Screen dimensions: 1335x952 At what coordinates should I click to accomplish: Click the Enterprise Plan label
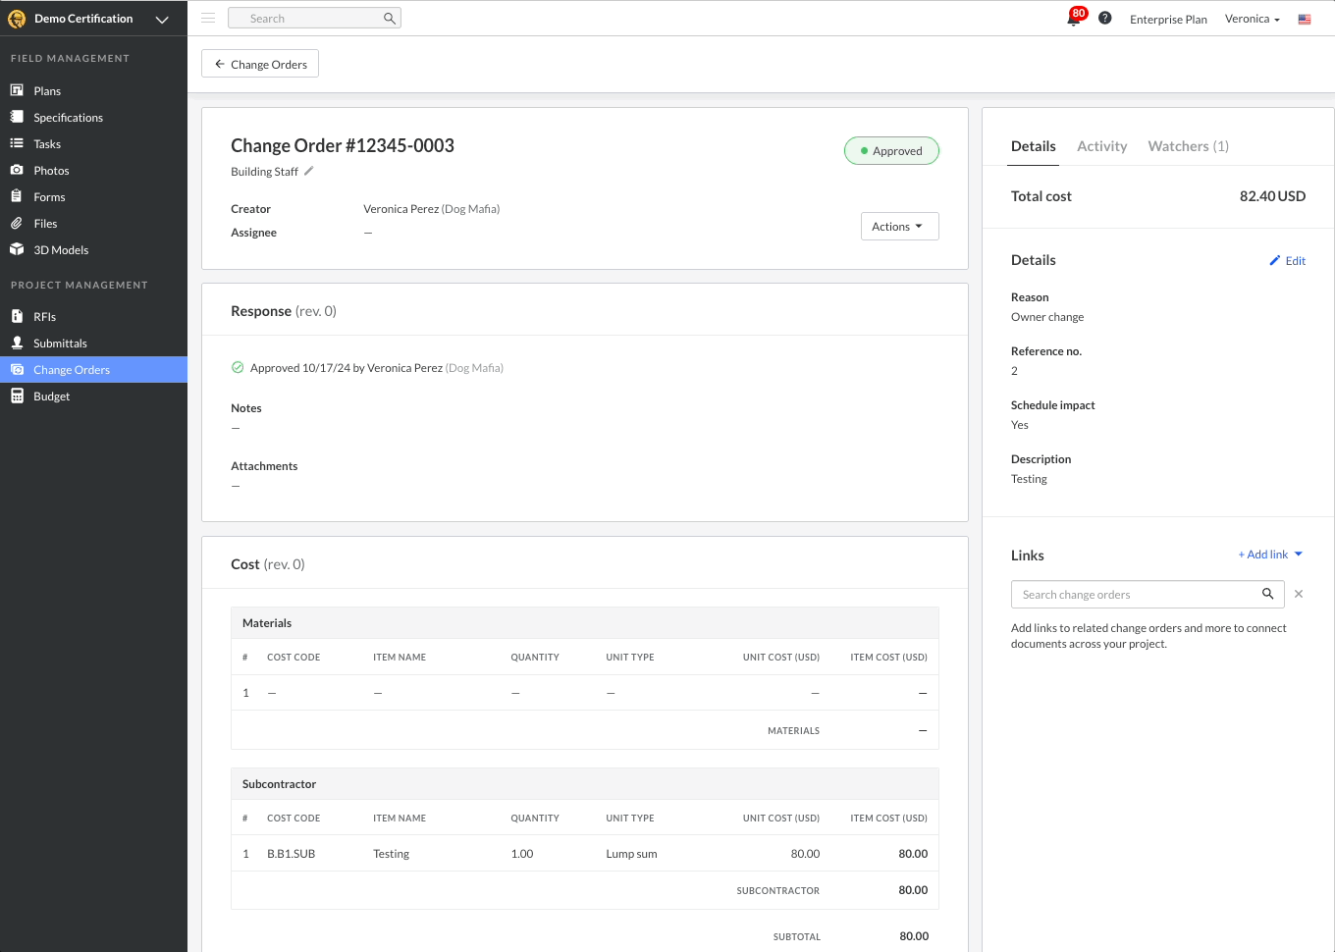coord(1168,19)
